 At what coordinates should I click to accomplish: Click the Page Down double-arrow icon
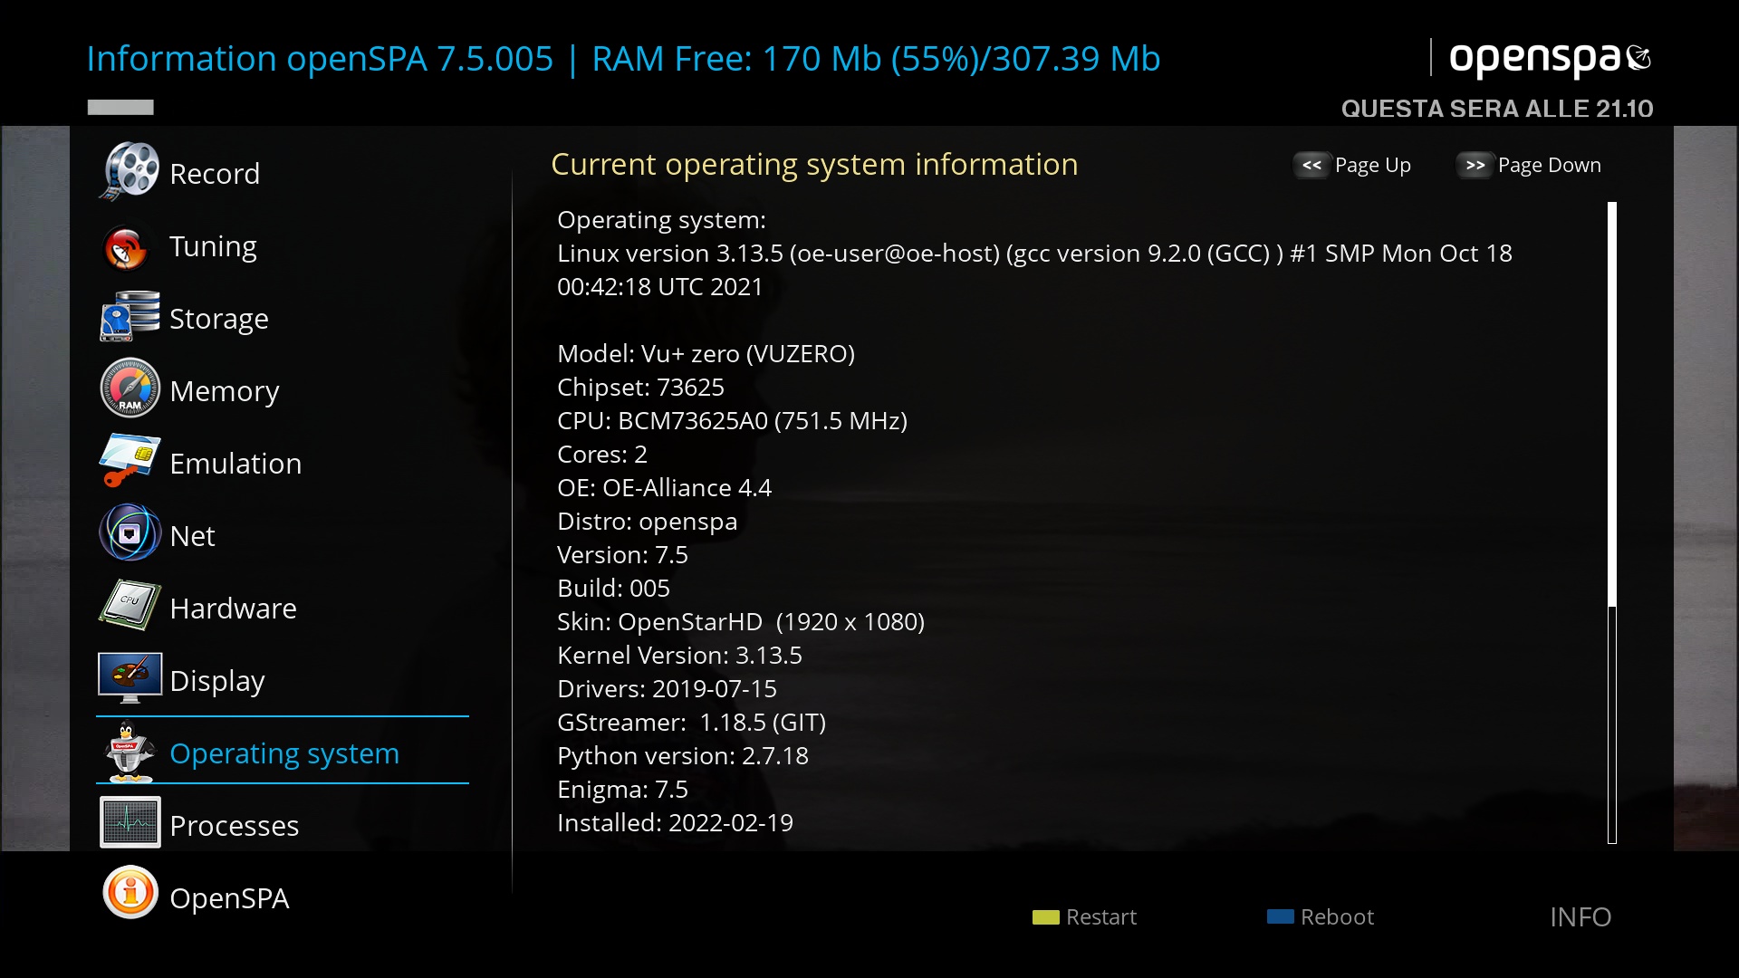(1475, 165)
